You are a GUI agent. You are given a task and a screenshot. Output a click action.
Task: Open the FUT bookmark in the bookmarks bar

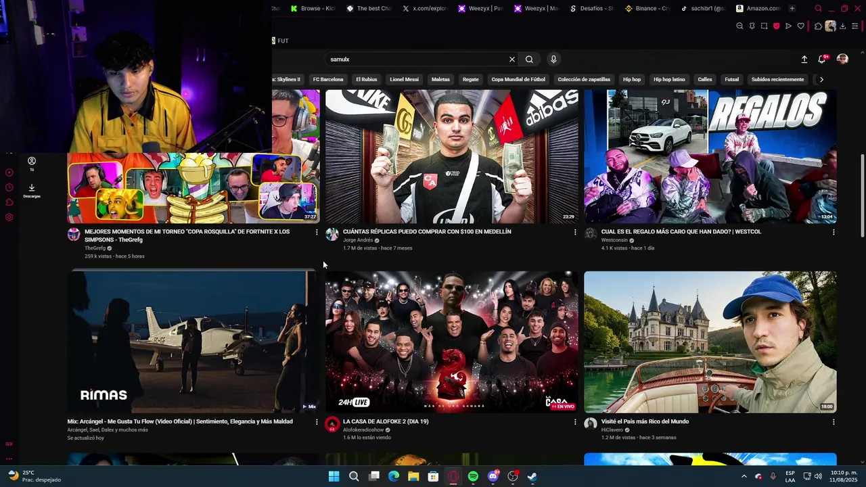[x=279, y=41]
